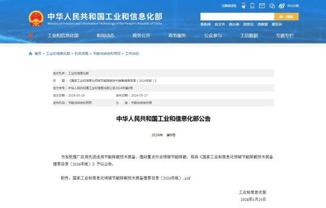Image resolution: width=326 pixels, height=208 pixels.
Task: Open the WeChat icon
Action: pyautogui.click(x=272, y=6)
